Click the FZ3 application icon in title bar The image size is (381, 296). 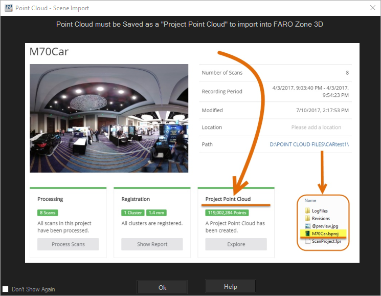9,8
